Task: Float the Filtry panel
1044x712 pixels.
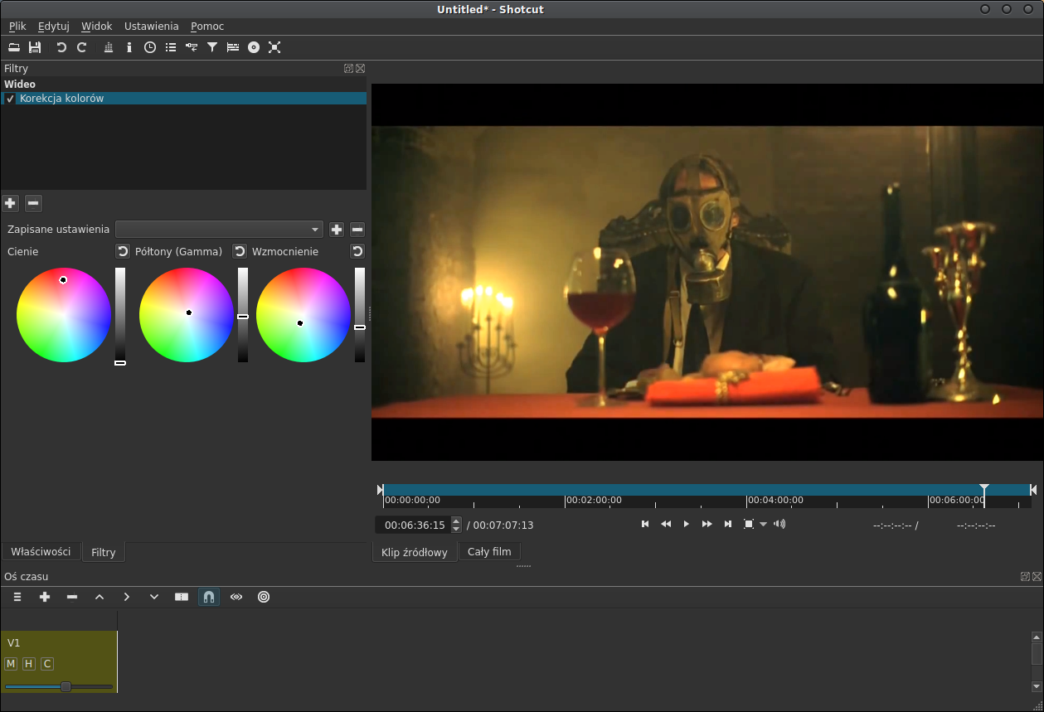Action: (x=349, y=69)
